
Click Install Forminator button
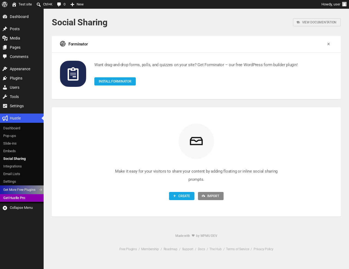pyautogui.click(x=115, y=81)
